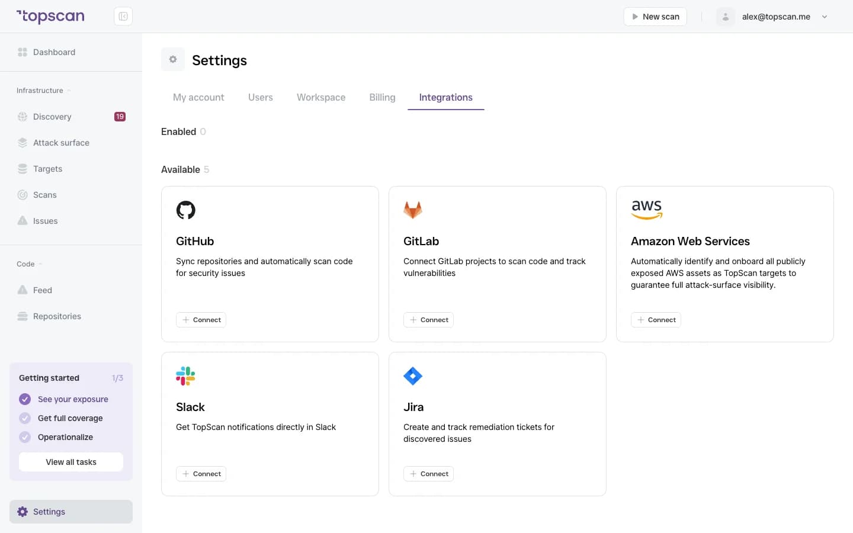Select the Integrations tab

446,97
